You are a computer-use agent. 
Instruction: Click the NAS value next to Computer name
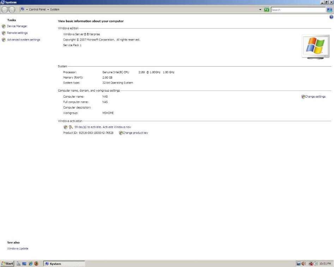(x=105, y=97)
